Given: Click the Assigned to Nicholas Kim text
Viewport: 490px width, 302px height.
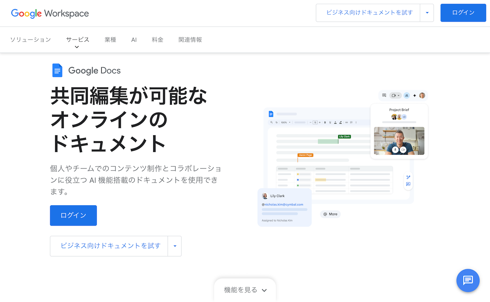Looking at the screenshot, I should [277, 220].
